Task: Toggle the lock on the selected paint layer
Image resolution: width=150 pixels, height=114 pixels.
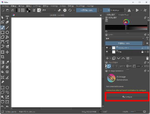Action: tap(142, 48)
